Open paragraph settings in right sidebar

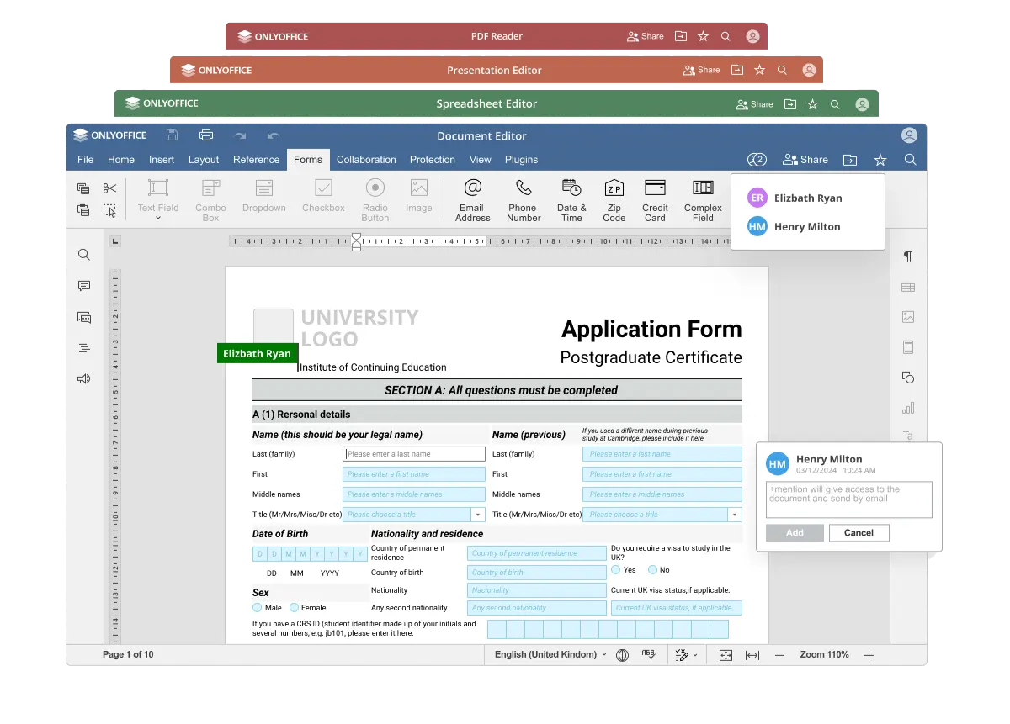coord(908,256)
